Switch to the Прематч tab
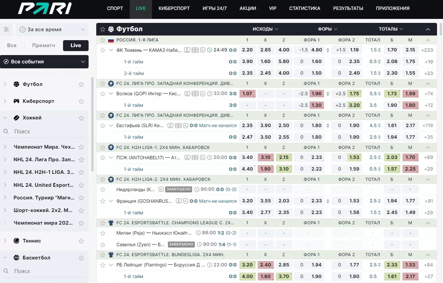The height and width of the screenshot is (283, 443). [x=43, y=45]
